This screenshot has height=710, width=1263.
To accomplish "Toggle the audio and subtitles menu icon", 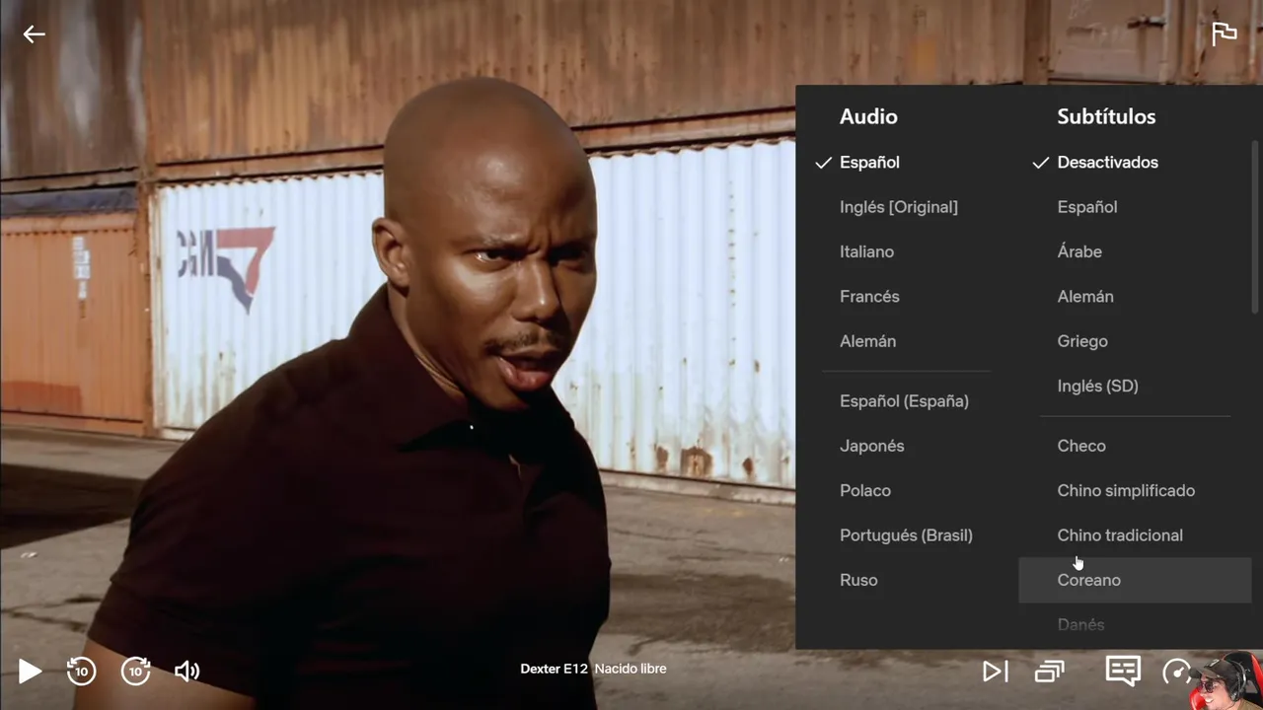I will 1123,671.
